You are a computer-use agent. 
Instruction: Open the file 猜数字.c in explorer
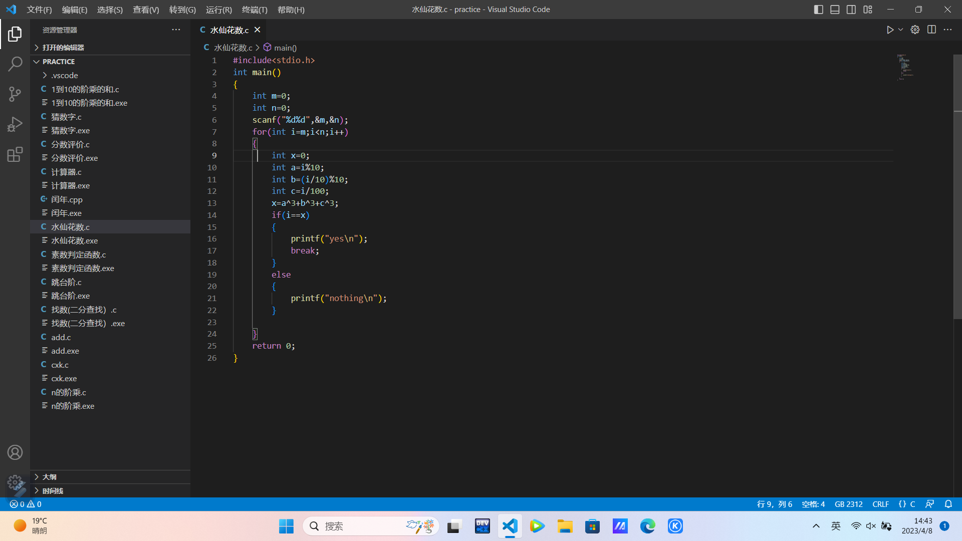pyautogui.click(x=66, y=117)
